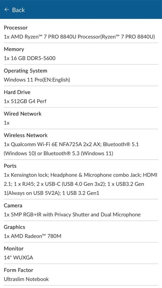The width and height of the screenshot is (162, 288).
Task: Tap the Ultraslim Notebook form factor value
Action: [x=26, y=279]
